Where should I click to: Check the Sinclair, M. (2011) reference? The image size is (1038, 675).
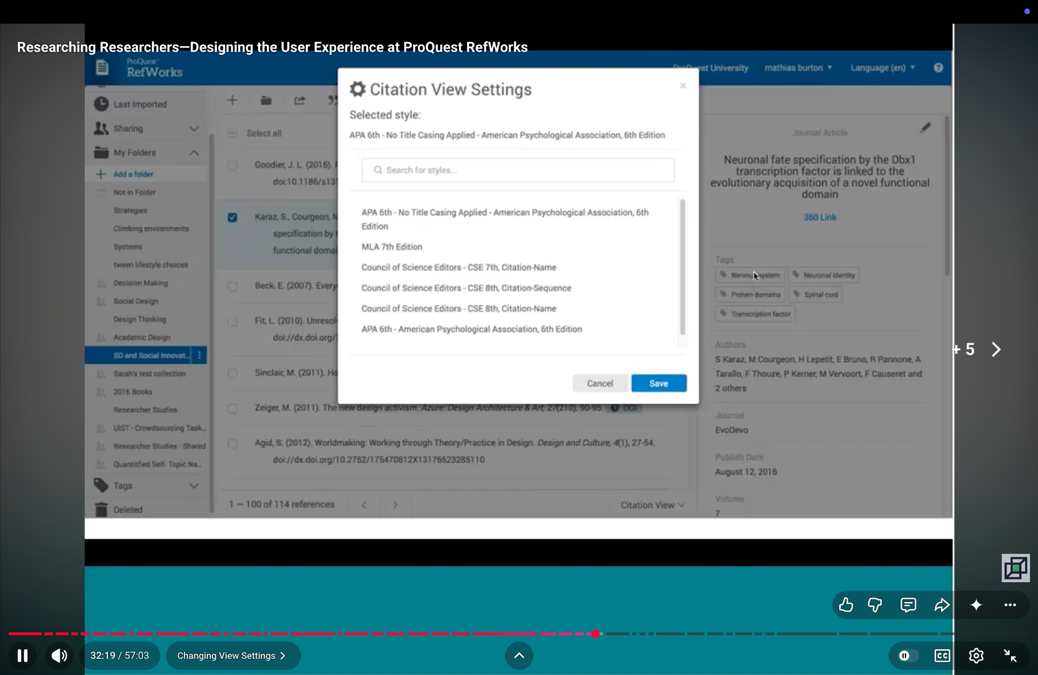point(232,373)
